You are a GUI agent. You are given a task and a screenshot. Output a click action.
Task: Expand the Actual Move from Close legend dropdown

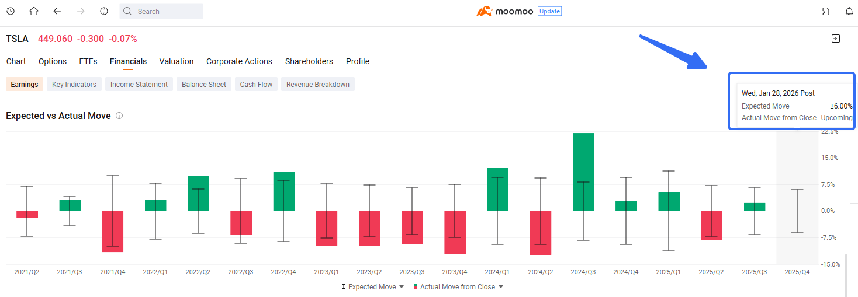[x=501, y=287]
